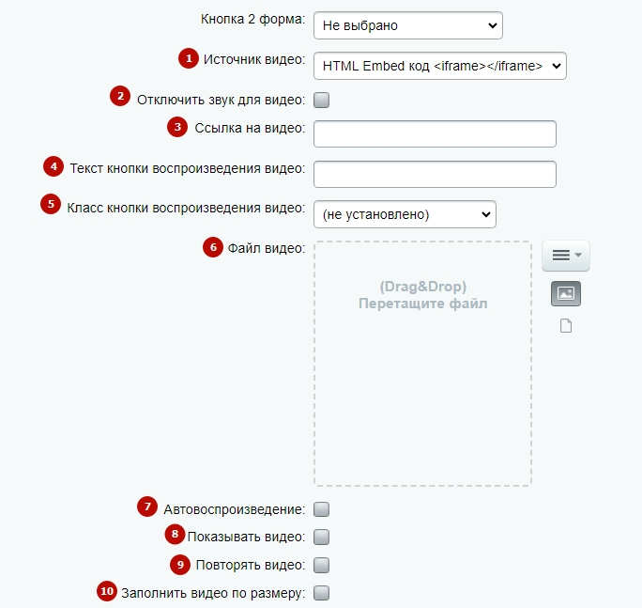The width and height of the screenshot is (642, 608).
Task: Check the Показывать видео option
Action: pos(321,538)
